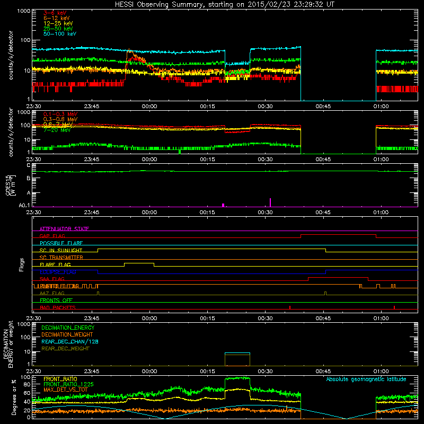Click the 25-50 keV legend entry
The image size is (424, 424).
pos(58,29)
